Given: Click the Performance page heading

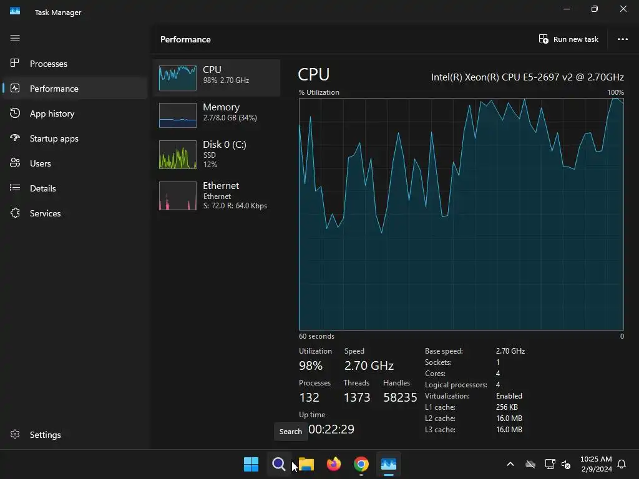Looking at the screenshot, I should (185, 39).
